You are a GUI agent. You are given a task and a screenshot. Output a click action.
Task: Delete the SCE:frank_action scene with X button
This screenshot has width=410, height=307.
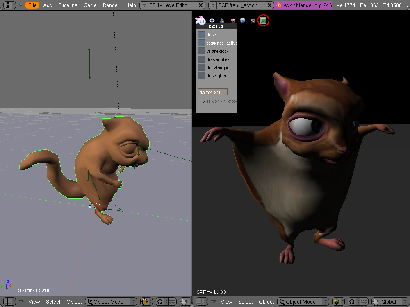pyautogui.click(x=270, y=5)
